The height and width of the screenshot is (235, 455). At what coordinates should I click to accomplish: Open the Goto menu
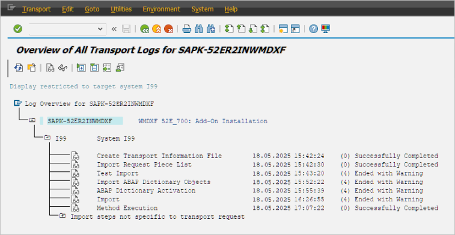[92, 9]
